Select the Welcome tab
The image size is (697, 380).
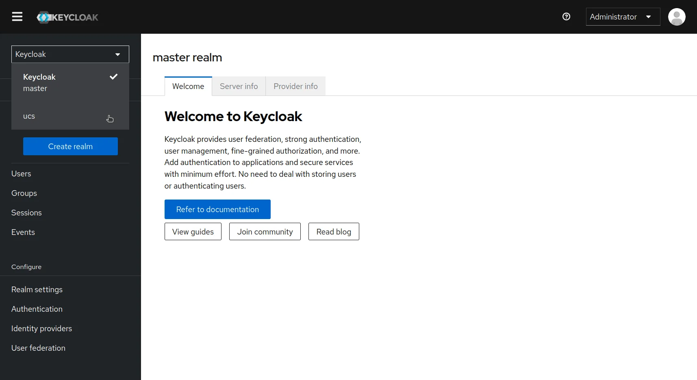click(x=188, y=86)
